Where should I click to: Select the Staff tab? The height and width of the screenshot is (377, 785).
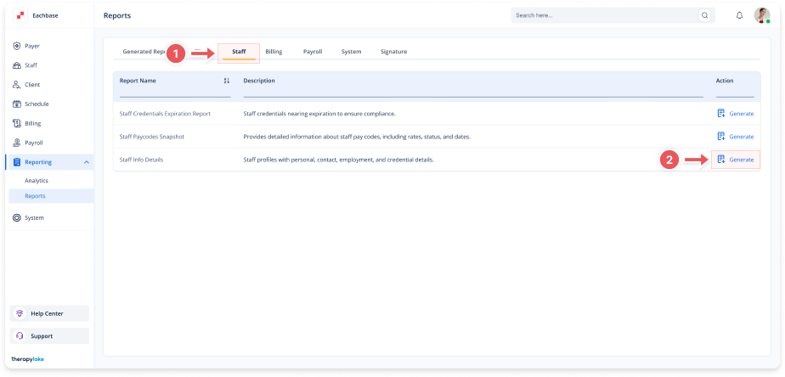point(239,52)
